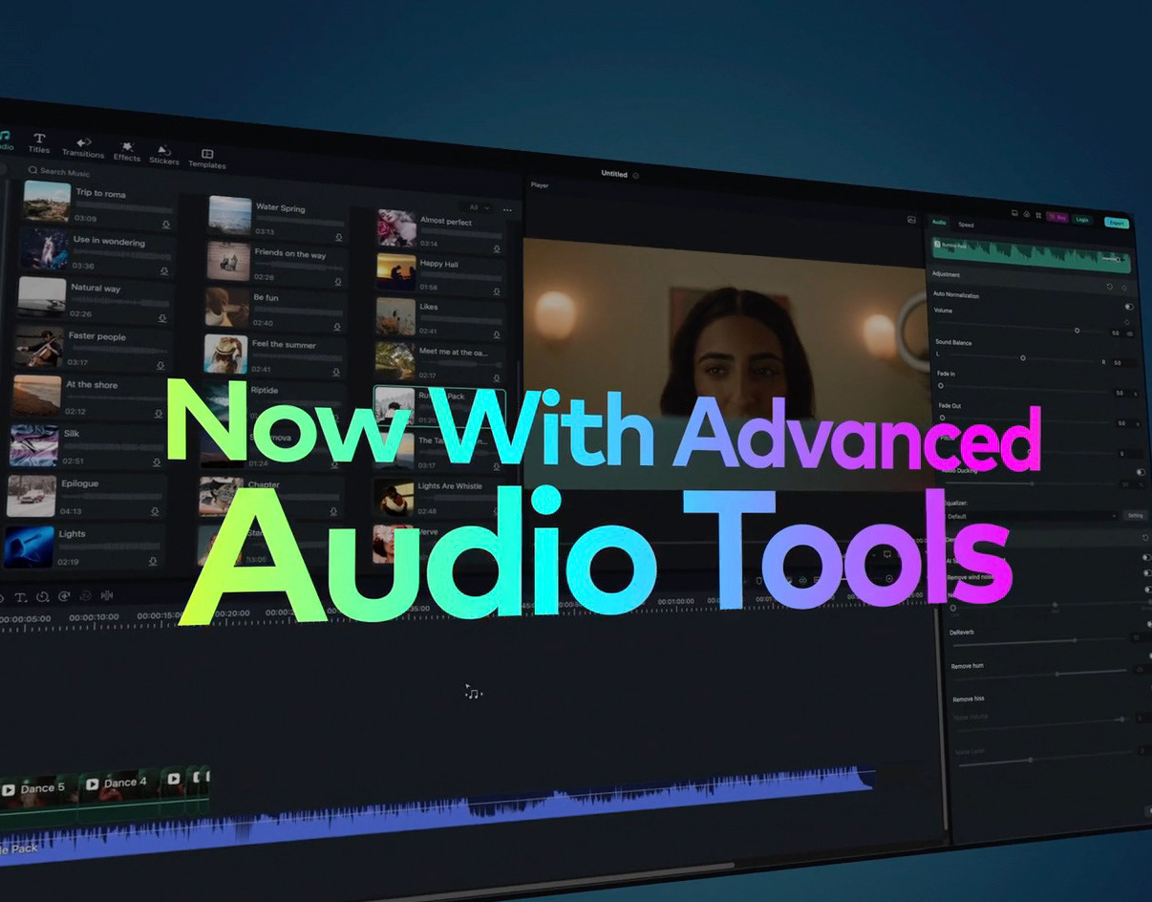Download the Meet me at the oa... track
1152x902 pixels.
[x=499, y=378]
